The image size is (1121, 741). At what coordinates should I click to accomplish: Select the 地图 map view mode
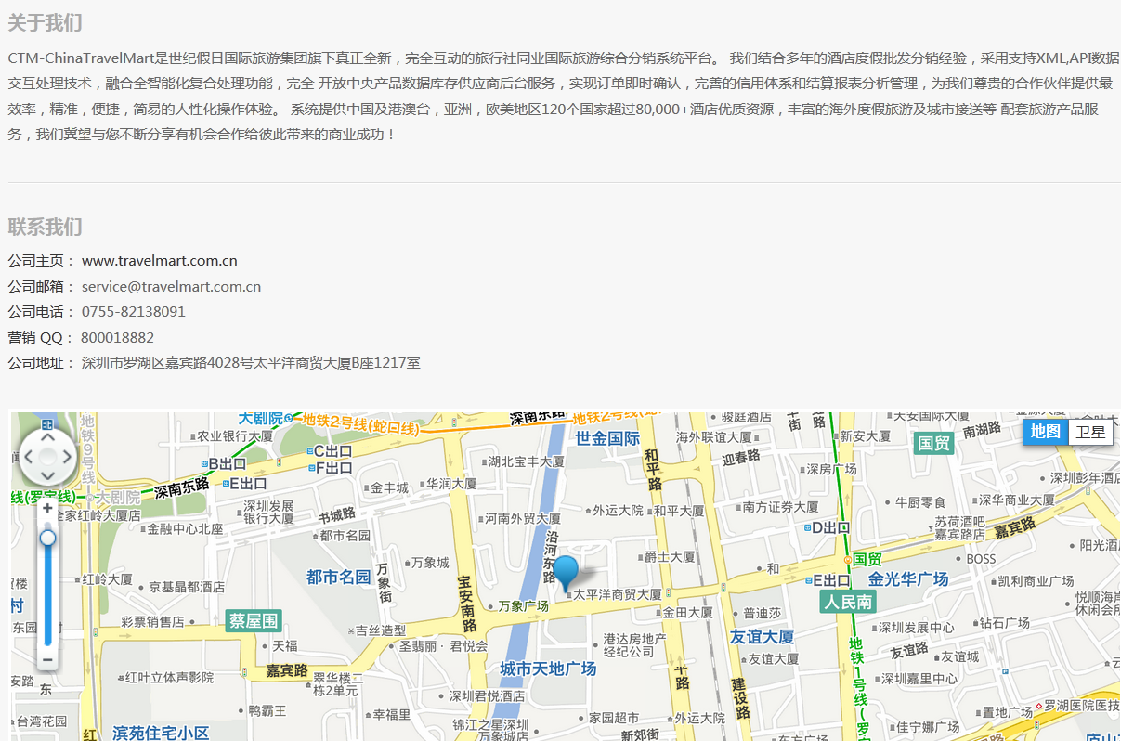point(1045,432)
